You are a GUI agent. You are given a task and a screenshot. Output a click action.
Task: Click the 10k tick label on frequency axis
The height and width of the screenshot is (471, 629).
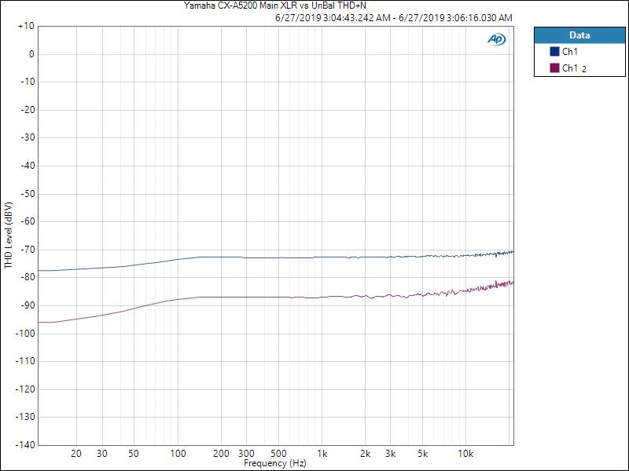pos(465,454)
